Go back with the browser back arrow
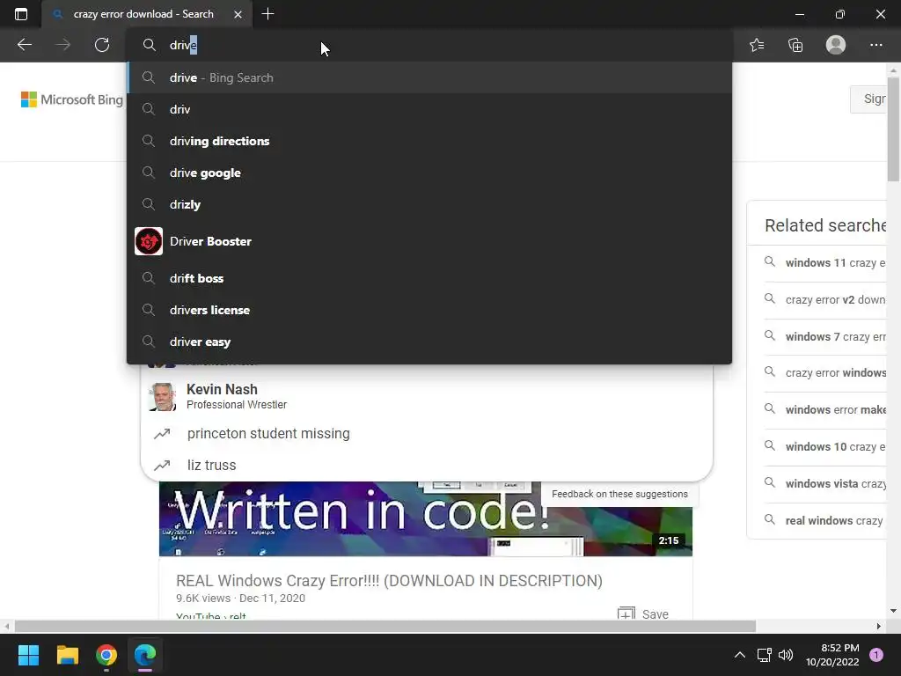 [24, 45]
